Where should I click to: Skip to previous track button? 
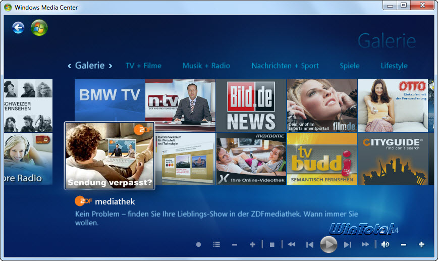(x=309, y=245)
